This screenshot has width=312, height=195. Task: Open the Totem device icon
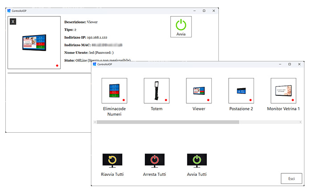point(156,91)
